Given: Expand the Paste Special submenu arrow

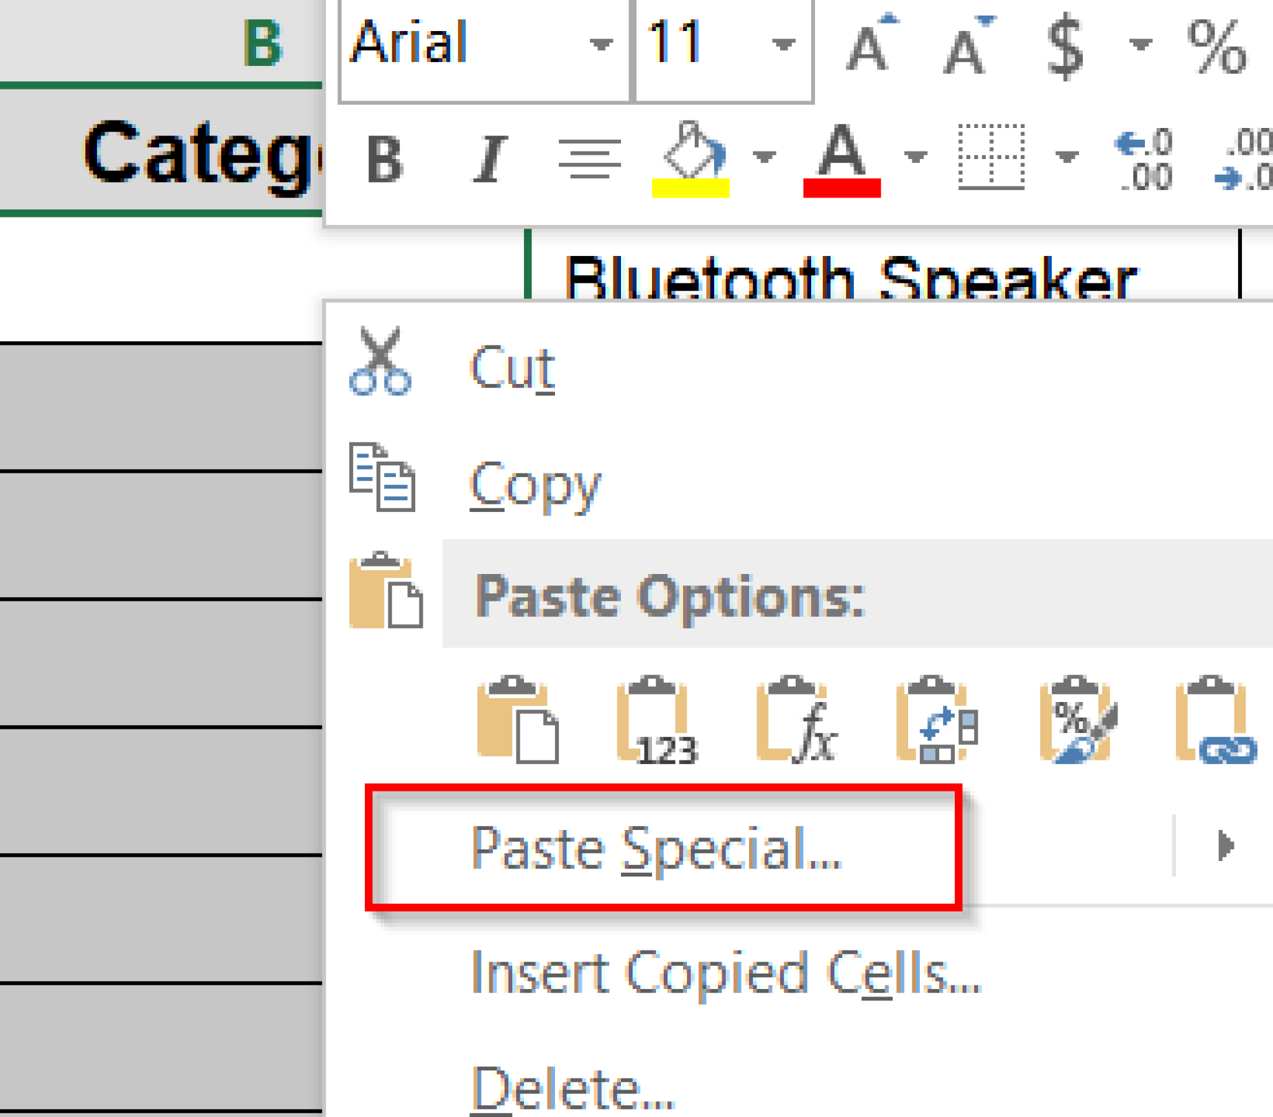Looking at the screenshot, I should pyautogui.click(x=1225, y=846).
